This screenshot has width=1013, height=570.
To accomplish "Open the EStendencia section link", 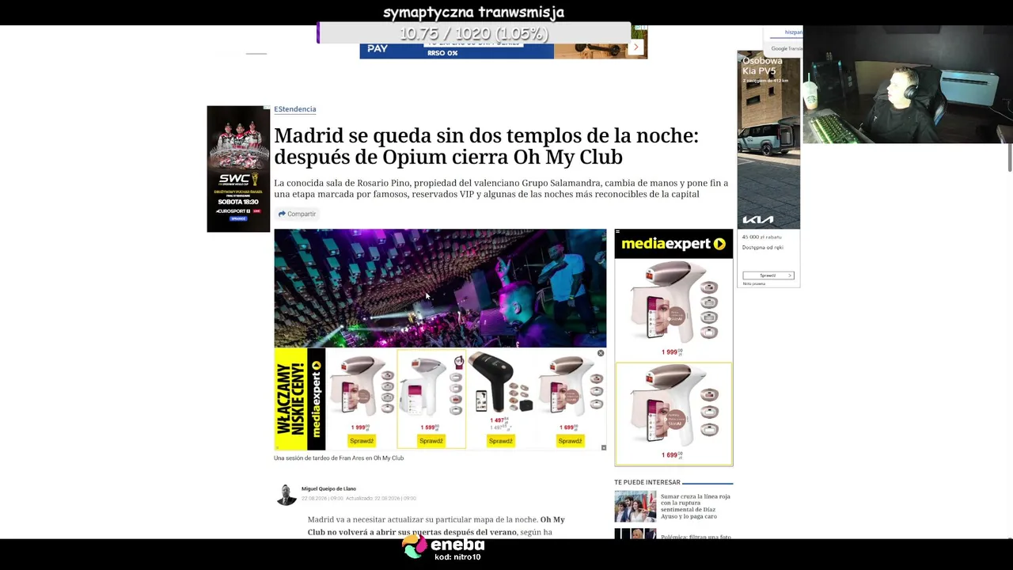I will pyautogui.click(x=294, y=109).
